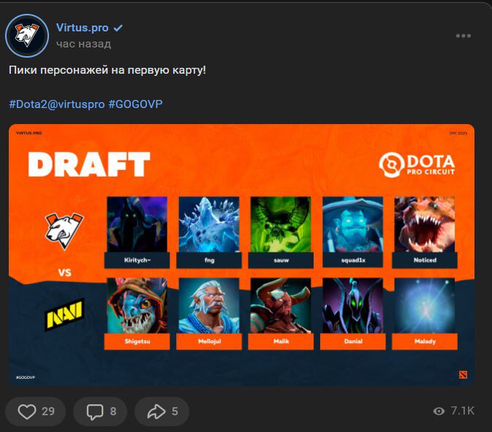Screen dimensions: 492x432
Task: Click the views eye icon
Action: pos(439,411)
